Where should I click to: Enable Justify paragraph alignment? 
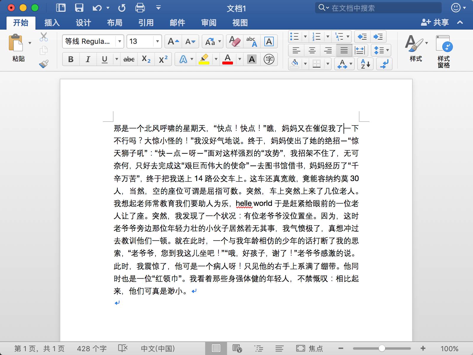coord(344,50)
